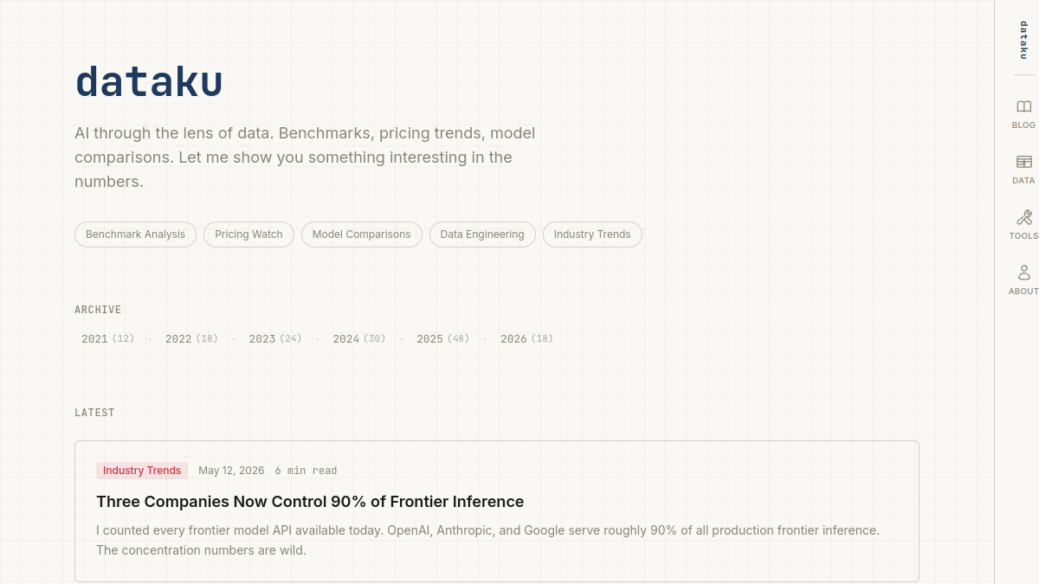This screenshot has width=1039, height=584.
Task: Open the Data table icon in sidebar
Action: (x=1023, y=162)
